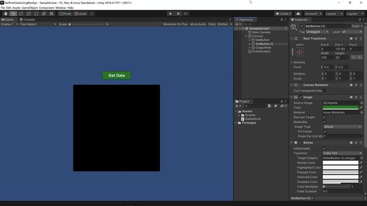
Task: Toggle Gizmos in Game view
Action: click(222, 24)
